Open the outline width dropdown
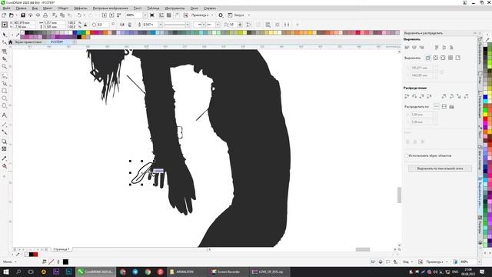Viewport: 492px width, 277px height. [161, 25]
